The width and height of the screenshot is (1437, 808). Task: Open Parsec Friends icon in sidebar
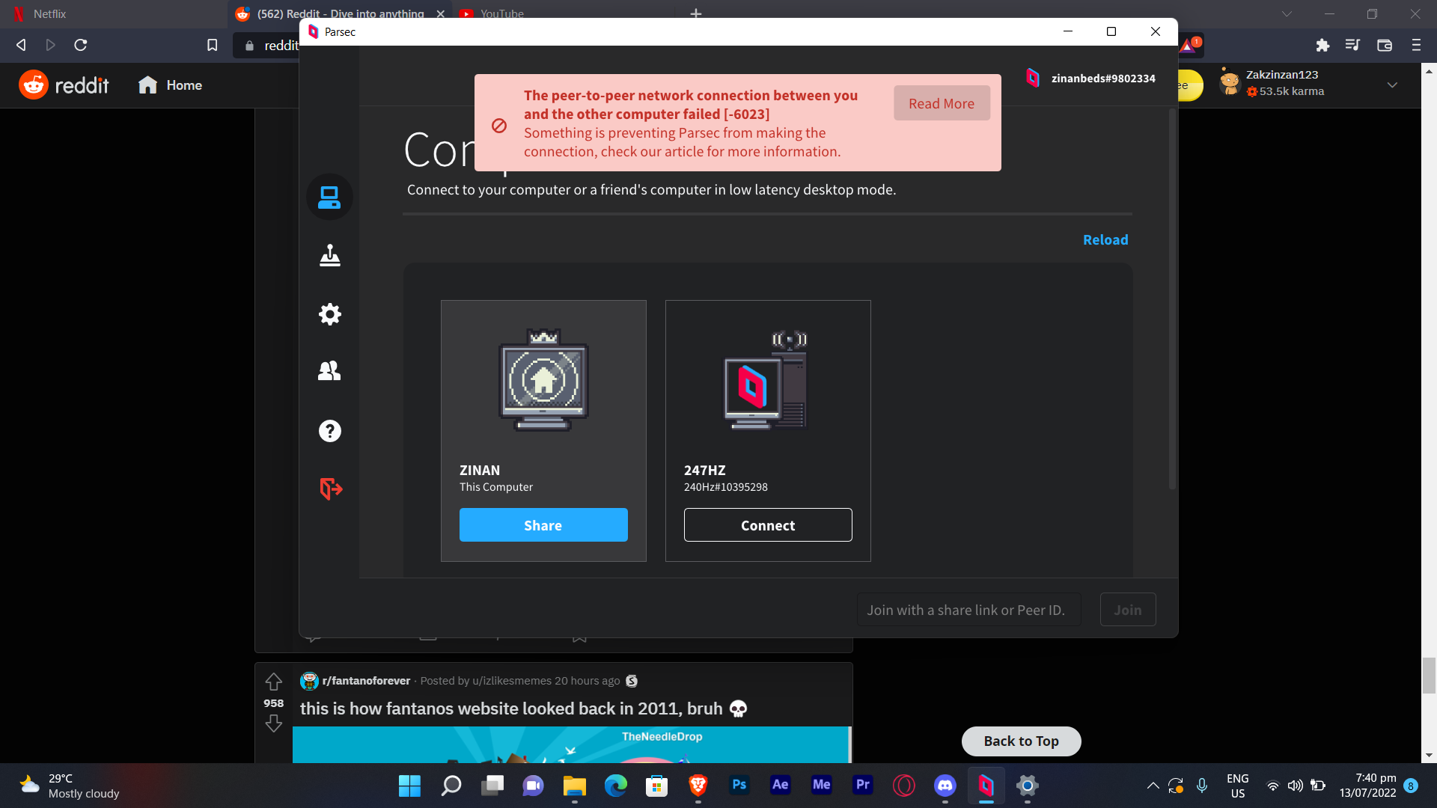[x=329, y=371]
